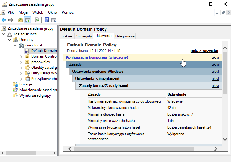Click the Początkowe obiekty icon
The width and height of the screenshot is (231, 162).
(27, 79)
